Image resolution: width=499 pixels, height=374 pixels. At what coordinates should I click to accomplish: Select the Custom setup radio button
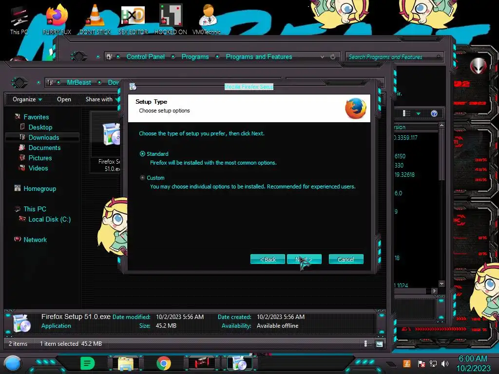[143, 177]
